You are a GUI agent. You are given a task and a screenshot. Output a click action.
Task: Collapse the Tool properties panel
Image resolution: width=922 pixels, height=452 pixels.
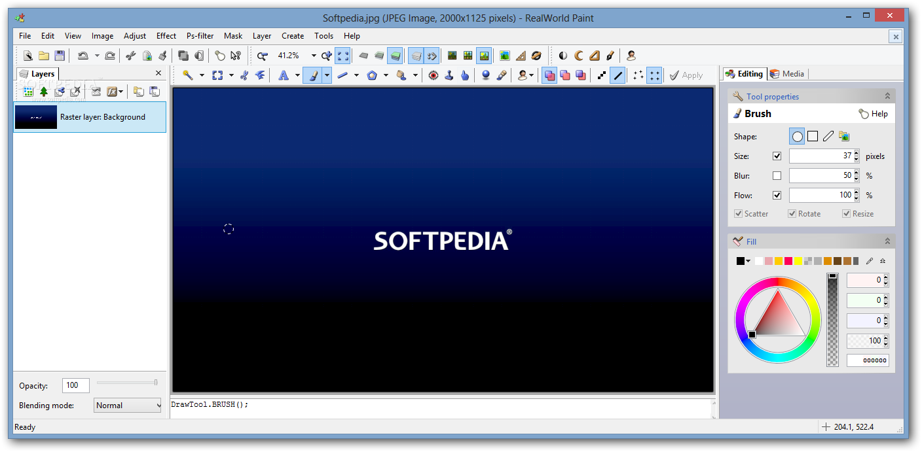point(887,96)
